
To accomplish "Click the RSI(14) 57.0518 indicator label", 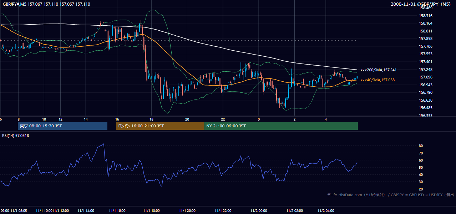I will point(16,136).
